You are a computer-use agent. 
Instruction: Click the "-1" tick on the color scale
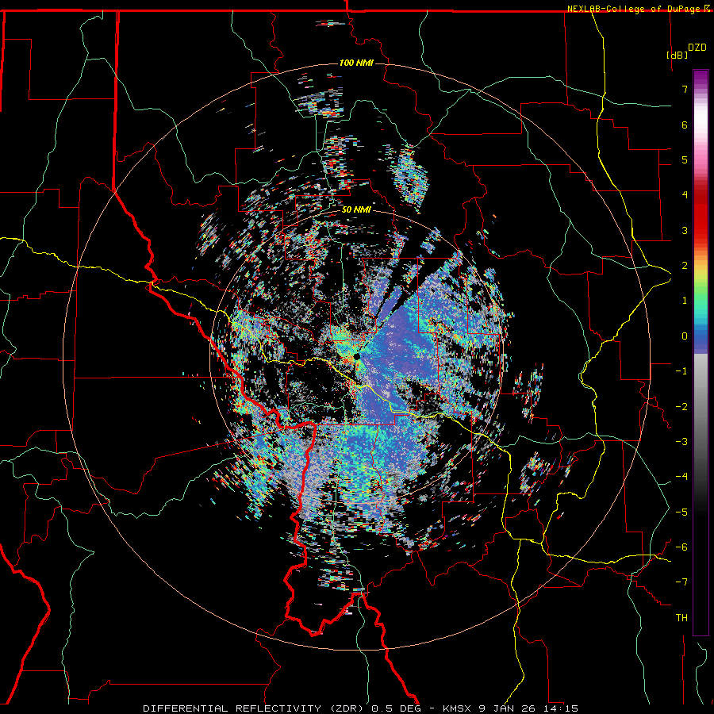[x=681, y=370]
